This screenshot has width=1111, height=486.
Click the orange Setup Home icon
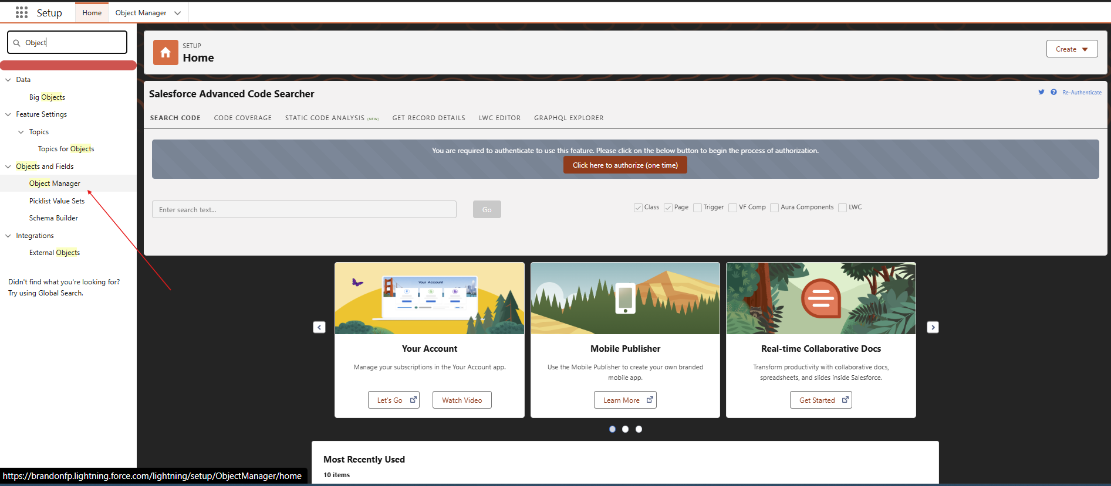tap(166, 53)
